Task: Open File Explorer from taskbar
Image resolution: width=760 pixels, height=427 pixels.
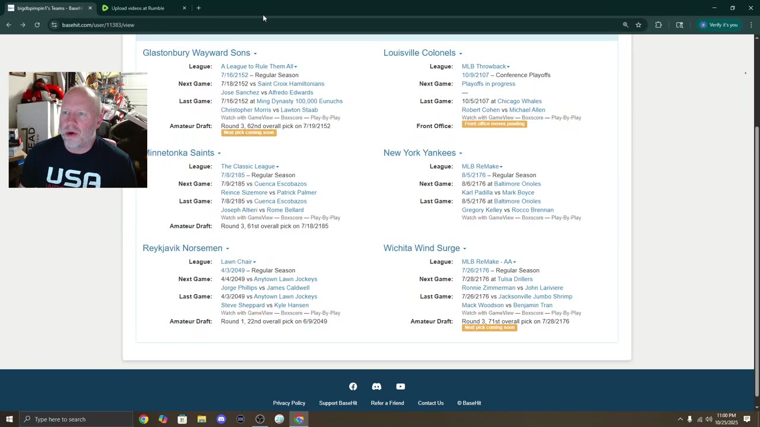Action: [x=202, y=419]
